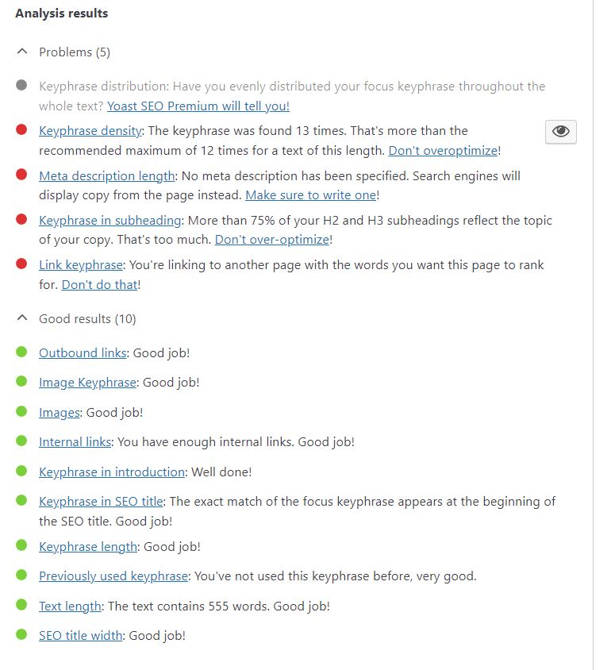The image size is (615, 670).
Task: Toggle the eye icon for keyphrase density
Action: click(561, 132)
